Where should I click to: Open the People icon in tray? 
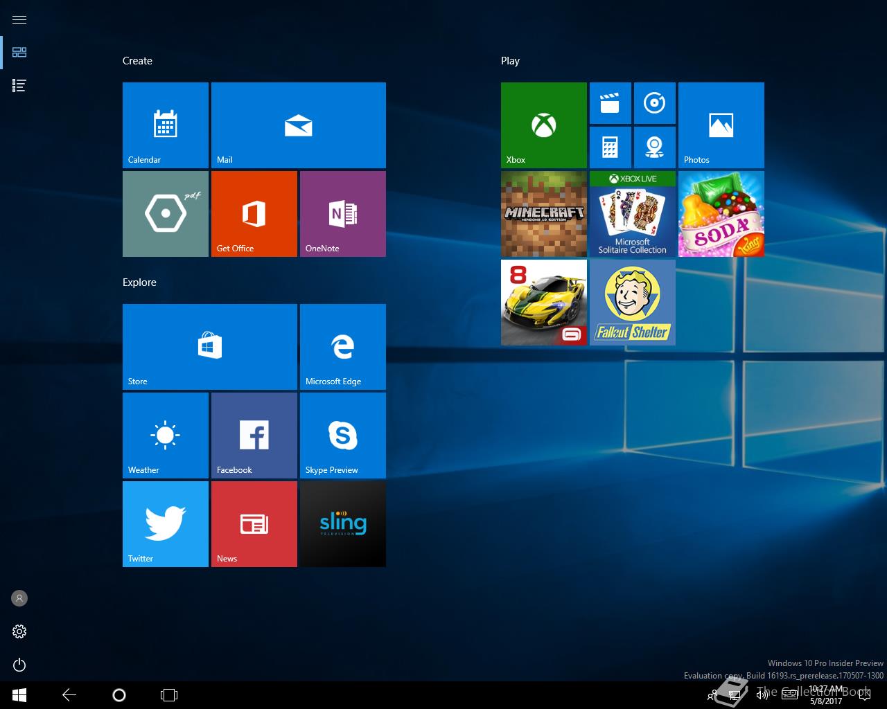coord(712,695)
